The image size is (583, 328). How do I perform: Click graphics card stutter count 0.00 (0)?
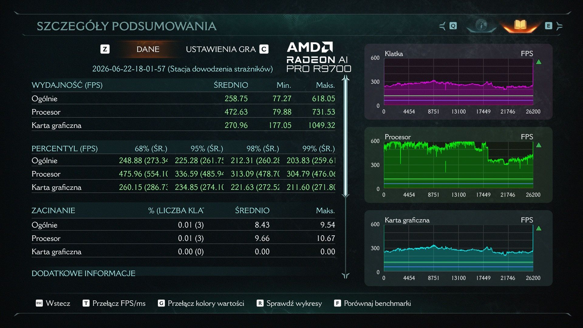(191, 252)
